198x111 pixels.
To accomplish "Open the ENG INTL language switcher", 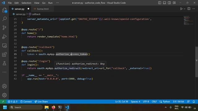I will 177,107.
